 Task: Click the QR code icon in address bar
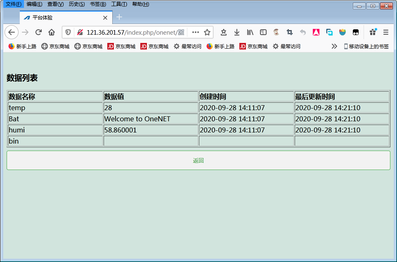click(x=181, y=32)
